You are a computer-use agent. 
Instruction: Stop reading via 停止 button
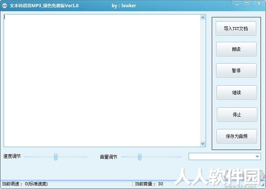pyautogui.click(x=237, y=115)
